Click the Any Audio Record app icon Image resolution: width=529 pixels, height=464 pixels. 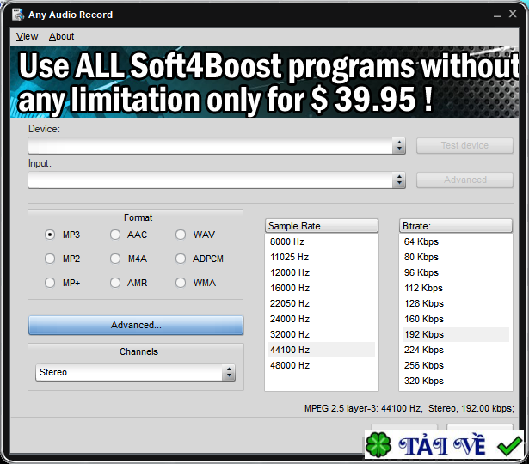coord(18,15)
